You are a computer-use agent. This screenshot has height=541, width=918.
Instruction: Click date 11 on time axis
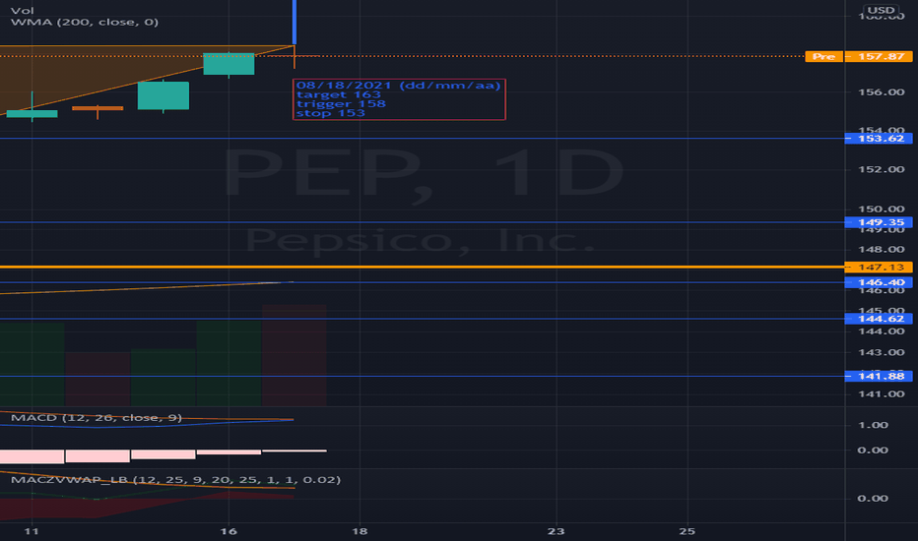point(32,531)
